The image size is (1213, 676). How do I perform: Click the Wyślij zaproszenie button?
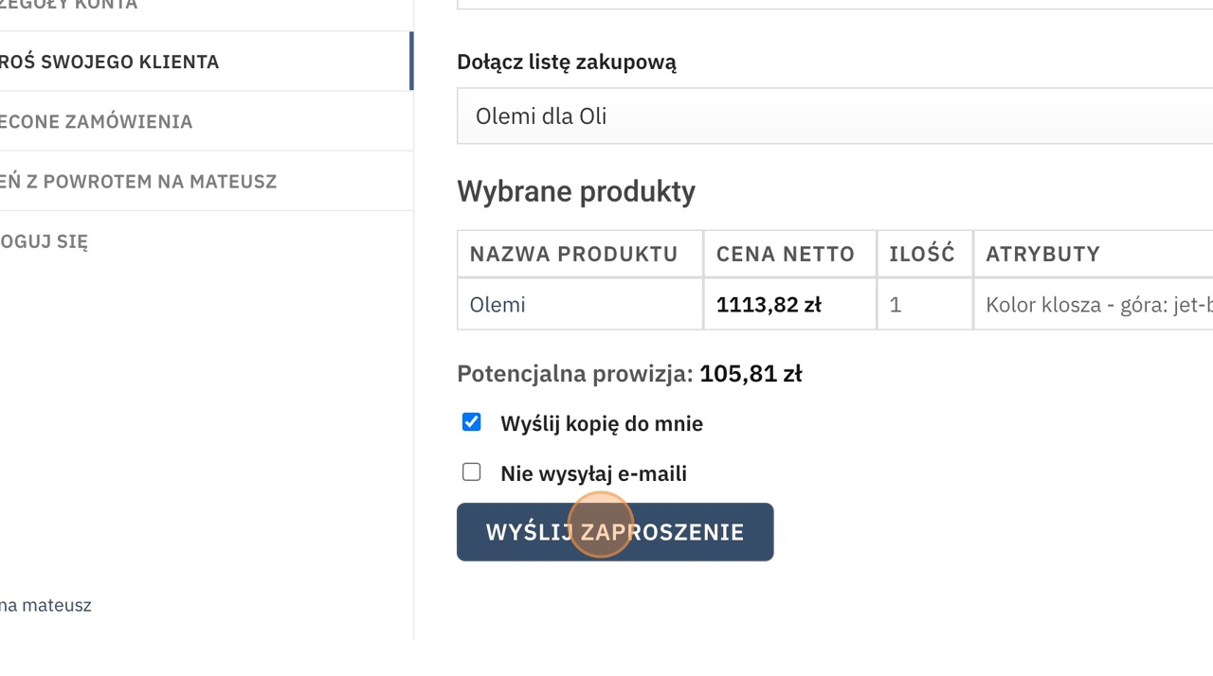pyautogui.click(x=614, y=532)
